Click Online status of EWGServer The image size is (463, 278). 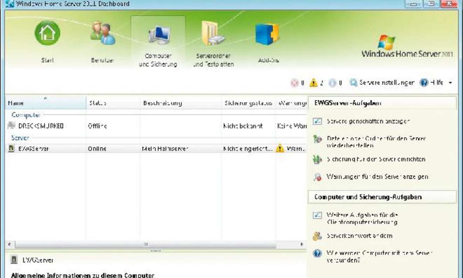[97, 149]
